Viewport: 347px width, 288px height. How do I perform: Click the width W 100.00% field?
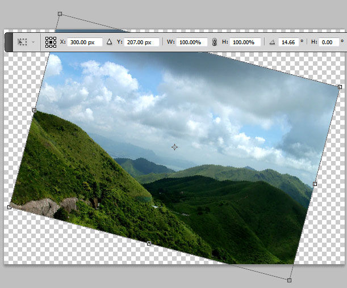click(191, 42)
